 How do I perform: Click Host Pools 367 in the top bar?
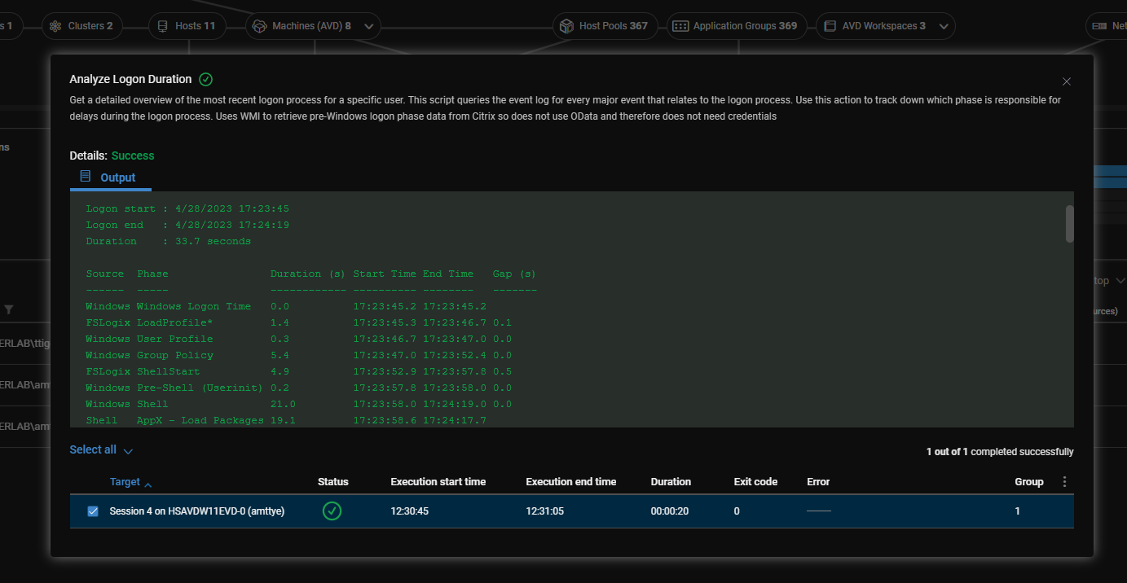(605, 25)
